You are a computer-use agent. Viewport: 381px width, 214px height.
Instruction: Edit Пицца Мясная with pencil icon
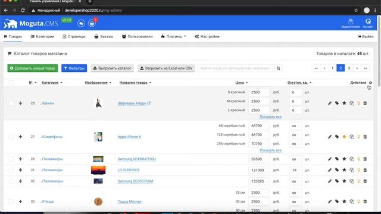pyautogui.click(x=330, y=202)
